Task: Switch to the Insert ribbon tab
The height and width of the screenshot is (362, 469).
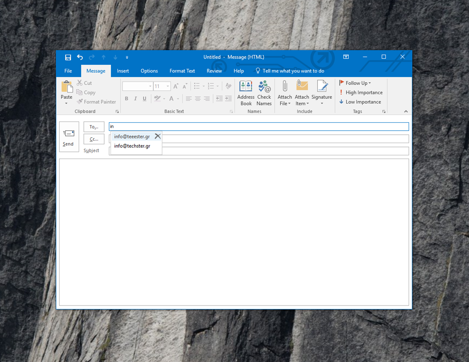Action: (123, 71)
